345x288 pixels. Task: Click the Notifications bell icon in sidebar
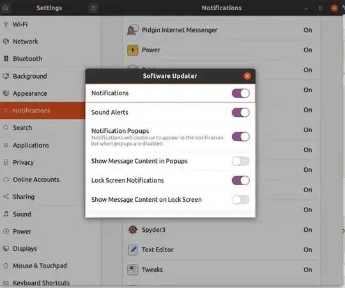click(x=6, y=110)
